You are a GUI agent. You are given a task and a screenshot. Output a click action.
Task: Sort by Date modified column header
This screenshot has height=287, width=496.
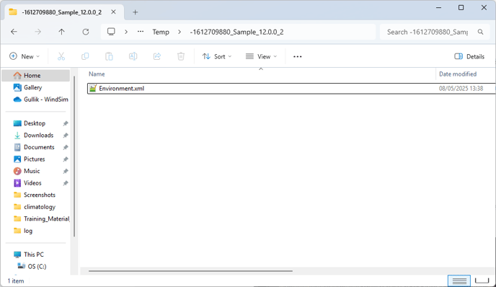458,74
